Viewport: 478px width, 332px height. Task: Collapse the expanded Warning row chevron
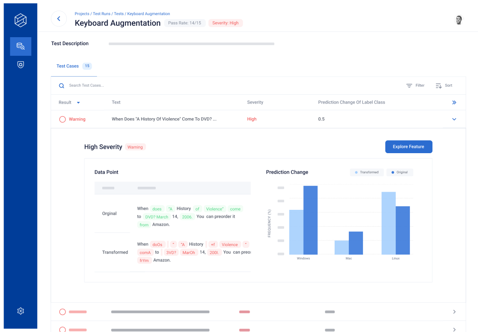[x=454, y=119]
